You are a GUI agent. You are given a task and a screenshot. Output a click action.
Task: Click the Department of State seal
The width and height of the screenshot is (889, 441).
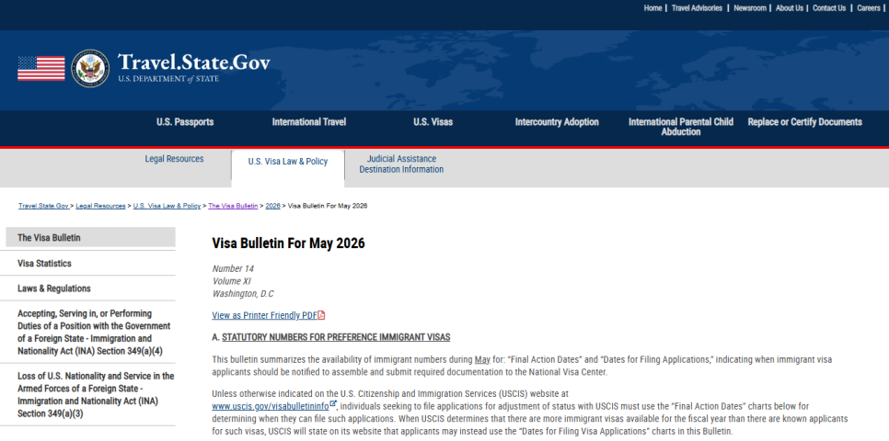pyautogui.click(x=89, y=68)
